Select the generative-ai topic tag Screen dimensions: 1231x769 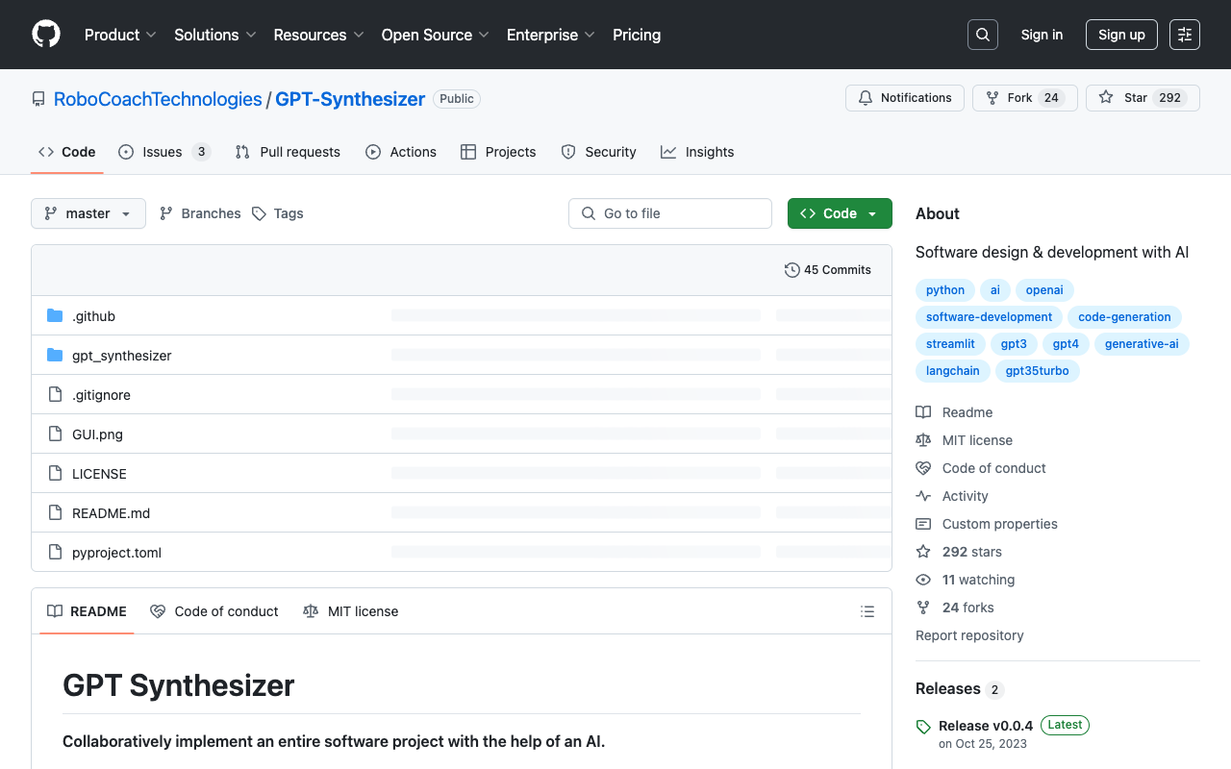(1142, 344)
